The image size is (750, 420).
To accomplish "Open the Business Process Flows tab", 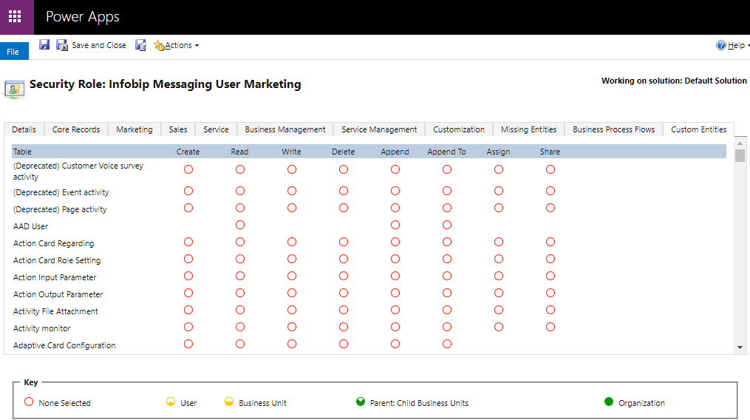I will 613,129.
